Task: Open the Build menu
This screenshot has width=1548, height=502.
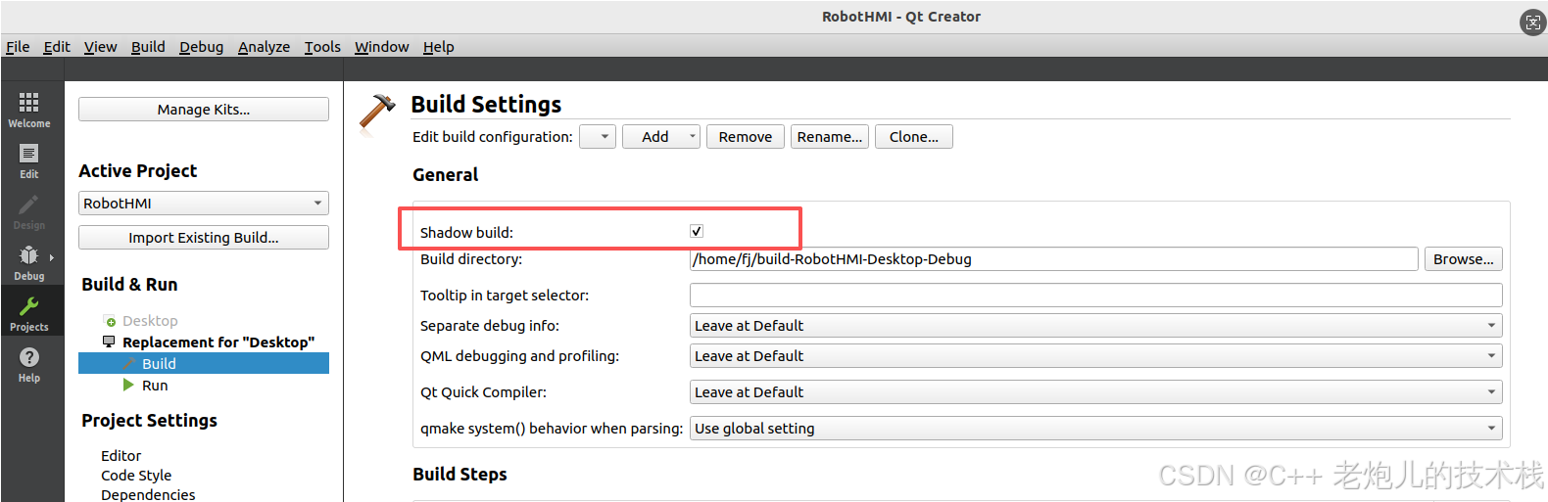Action: pos(148,47)
